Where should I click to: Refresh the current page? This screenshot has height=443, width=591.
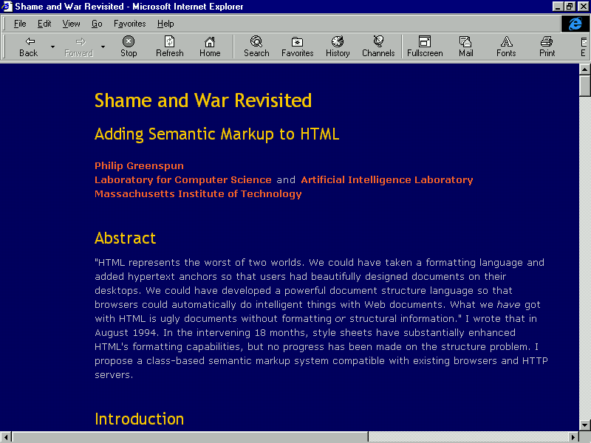coord(169,47)
